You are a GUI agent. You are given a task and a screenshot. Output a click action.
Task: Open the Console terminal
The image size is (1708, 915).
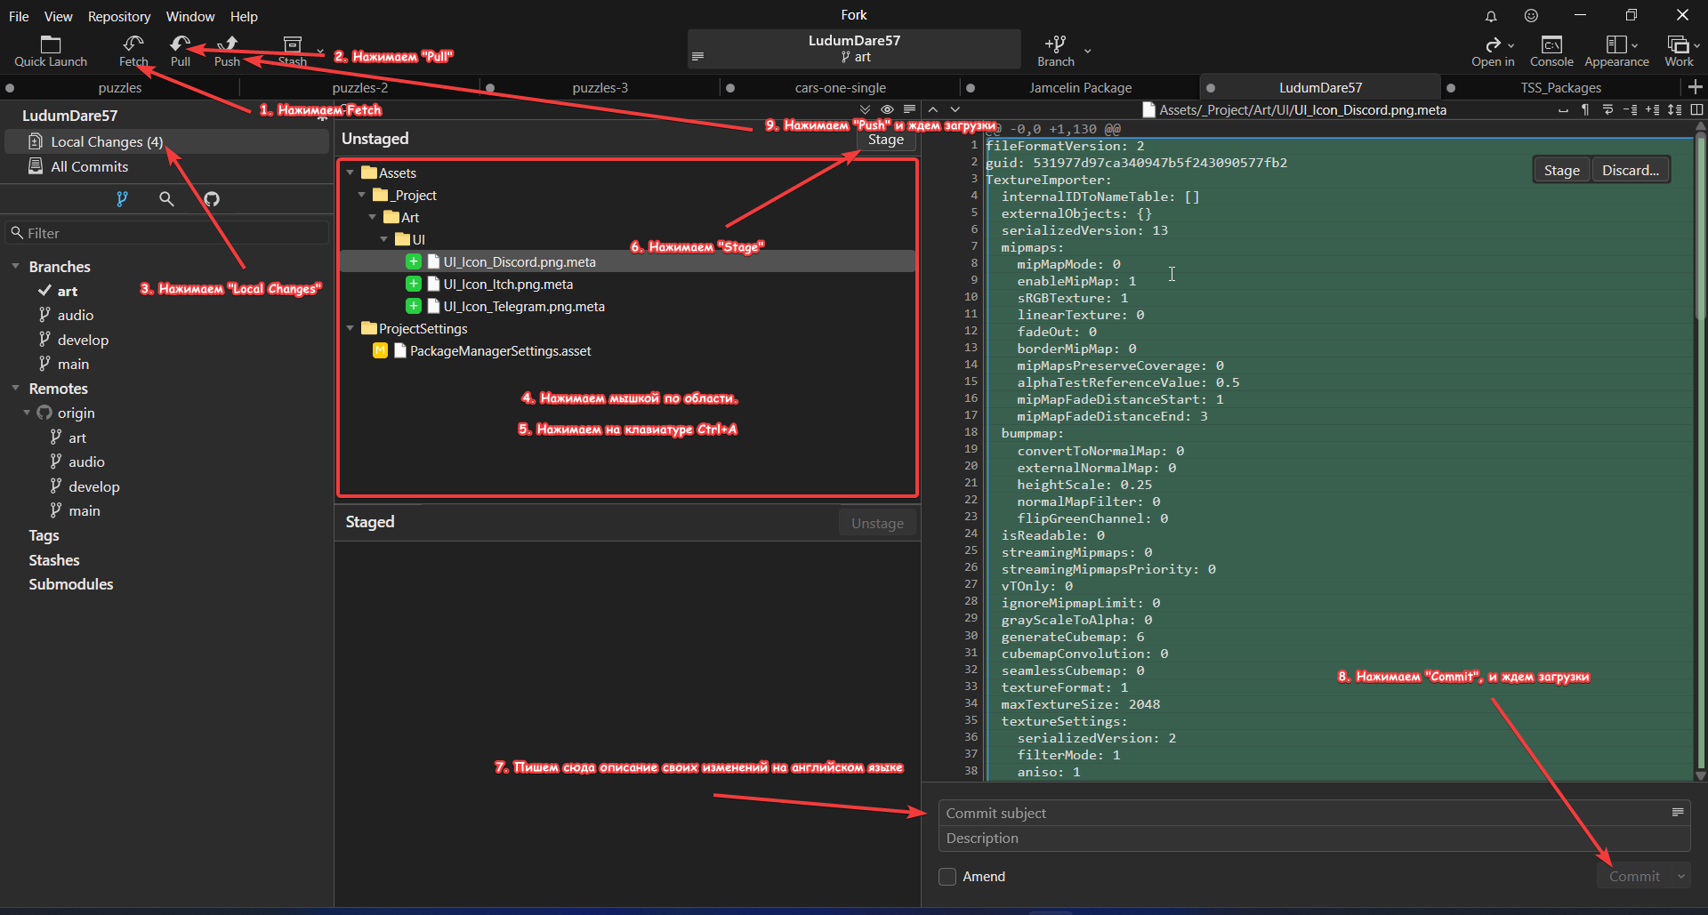1551,51
